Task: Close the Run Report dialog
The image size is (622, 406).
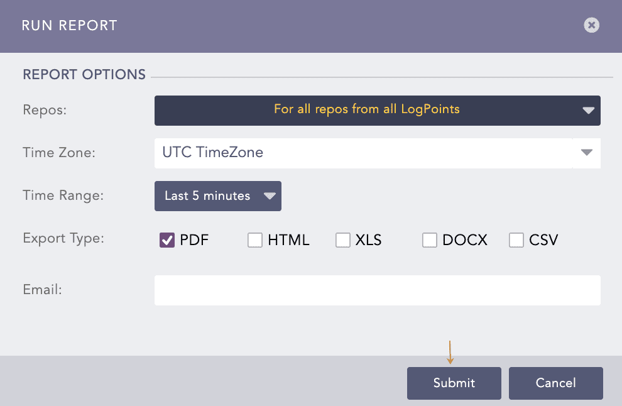Action: [x=591, y=25]
